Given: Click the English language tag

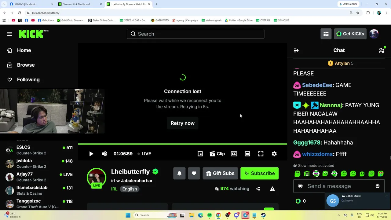Looking at the screenshot, I should [x=130, y=189].
